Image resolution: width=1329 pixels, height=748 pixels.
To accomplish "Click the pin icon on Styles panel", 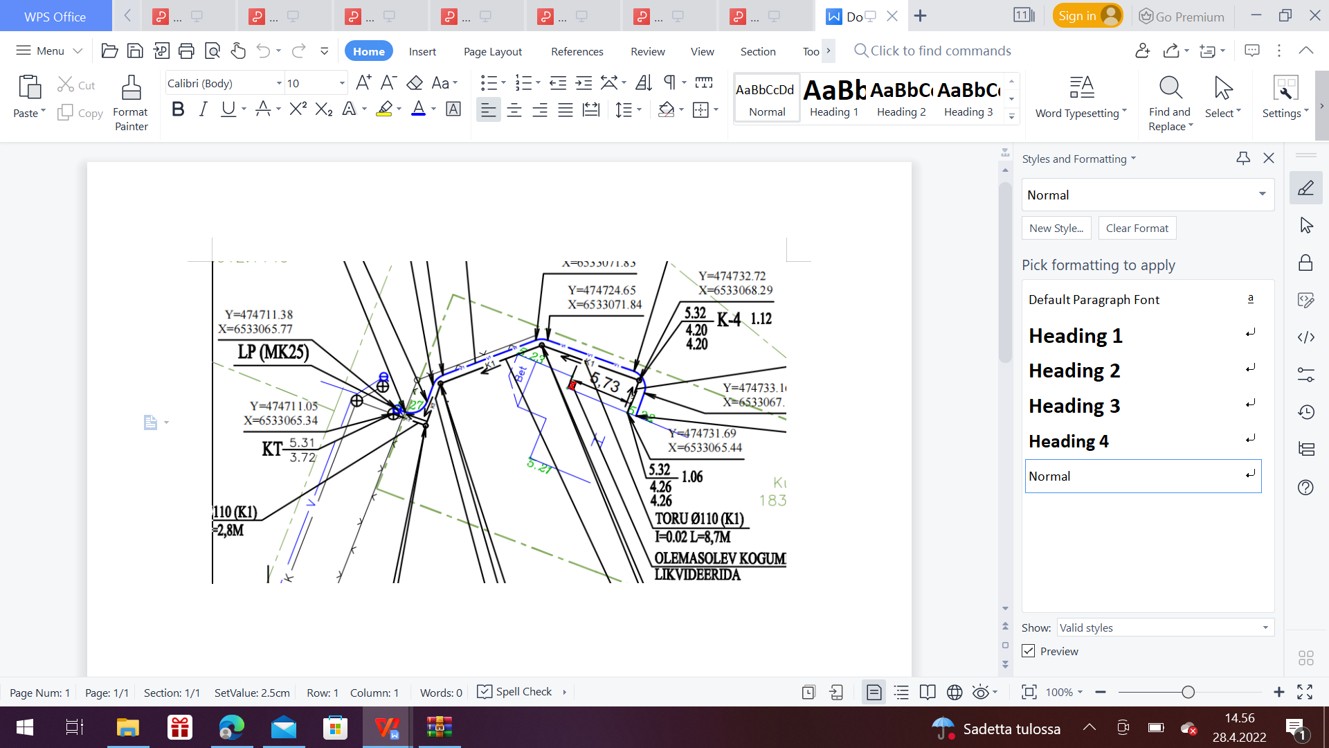I will point(1243,159).
